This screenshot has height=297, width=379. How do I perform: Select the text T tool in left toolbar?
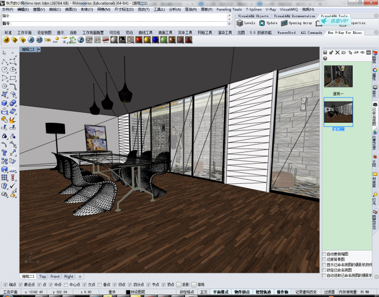tap(5, 153)
